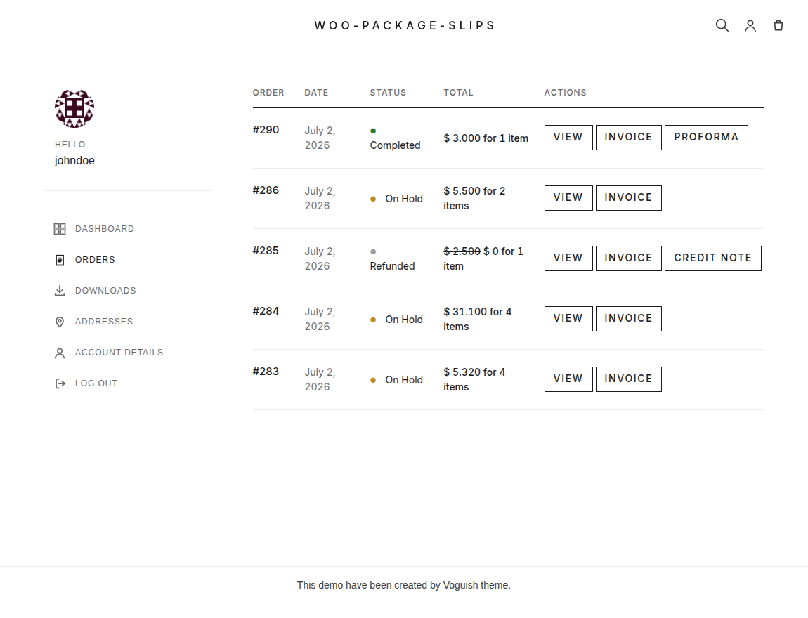The width and height of the screenshot is (808, 618).
Task: Download Invoice for order #290
Action: 629,138
